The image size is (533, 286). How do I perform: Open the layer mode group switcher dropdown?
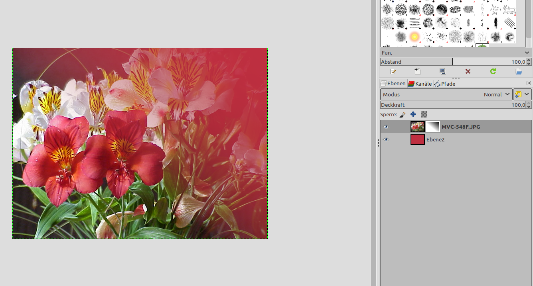click(522, 94)
